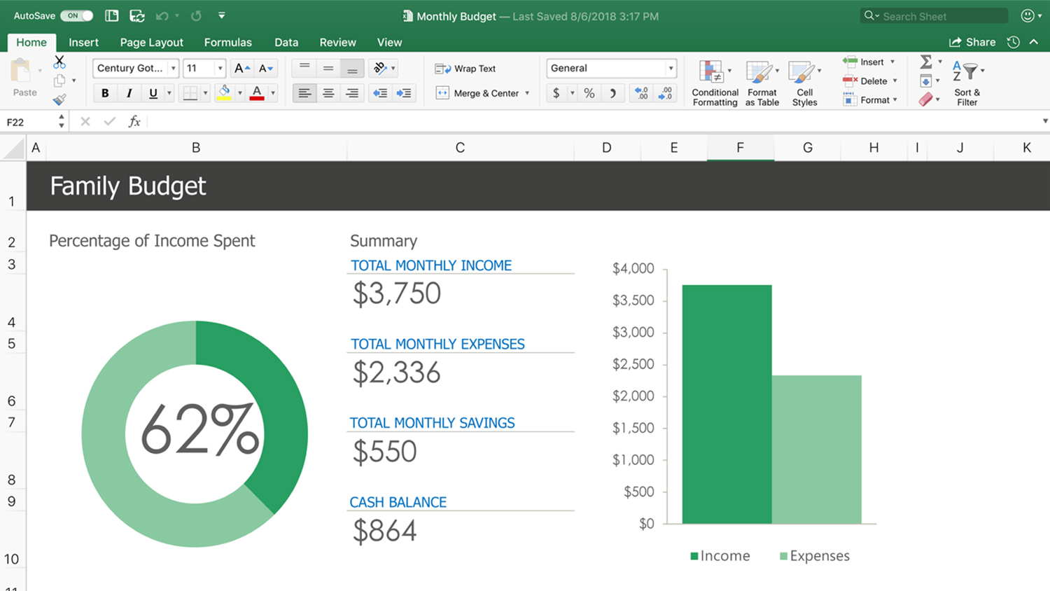Open Conditional Formatting
This screenshot has width=1050, height=591.
click(714, 83)
